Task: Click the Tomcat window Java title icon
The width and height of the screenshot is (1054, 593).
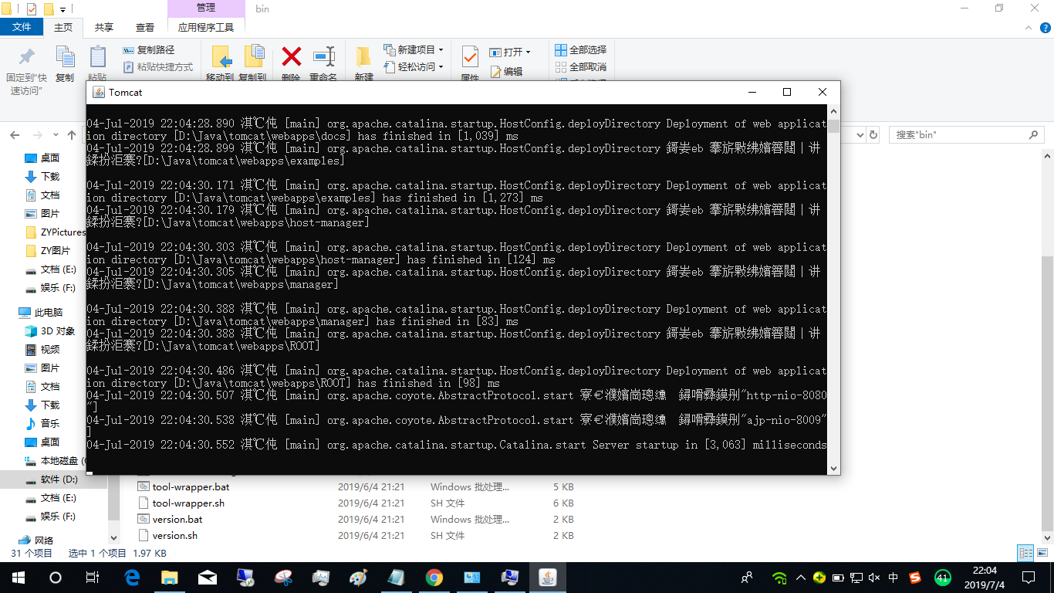Action: [98, 92]
